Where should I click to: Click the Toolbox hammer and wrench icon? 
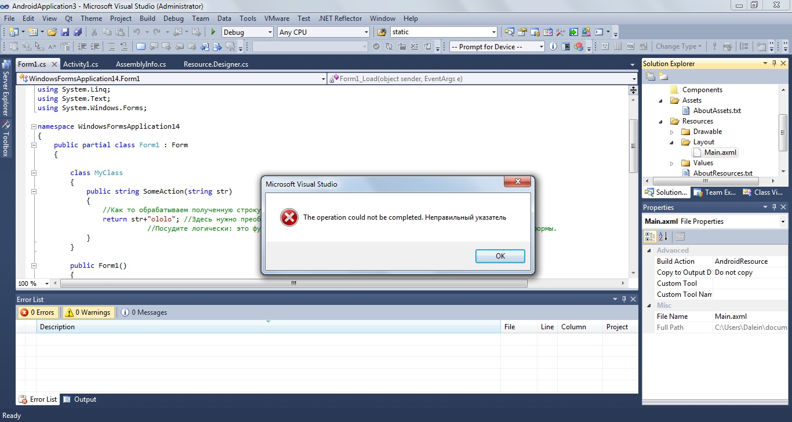click(560, 32)
